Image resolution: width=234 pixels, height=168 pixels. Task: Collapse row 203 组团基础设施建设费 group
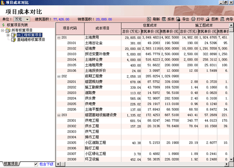point(59,115)
